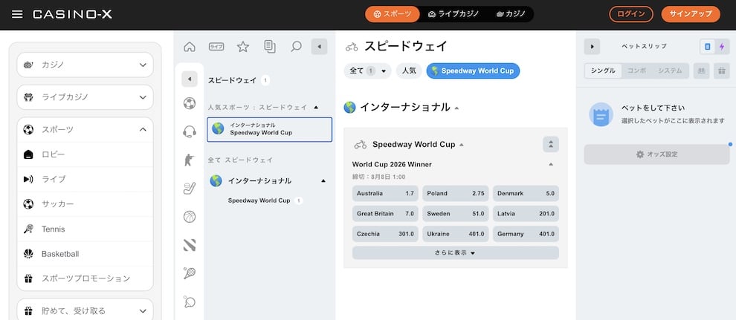Viewport: 736px width, 320px height.
Task: Collapse the Speedway World Cup heading
Action: [462, 145]
